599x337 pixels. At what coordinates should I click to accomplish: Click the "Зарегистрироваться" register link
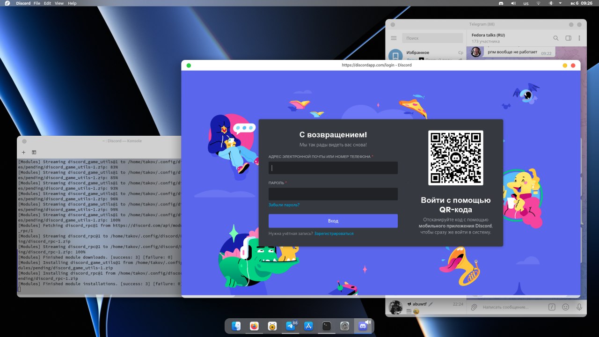coord(334,234)
